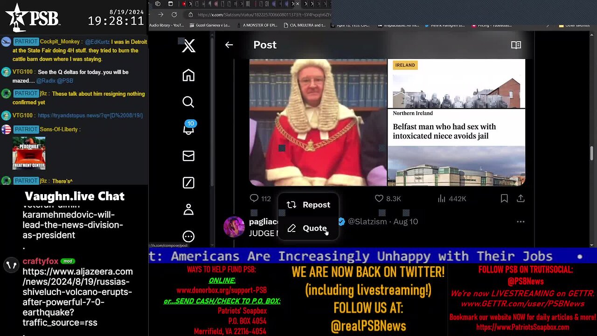Click the @realPSBNews handle text
Viewport: 597px width, 336px height.
(x=368, y=326)
